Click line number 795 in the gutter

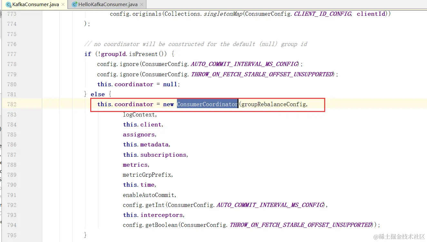12,235
